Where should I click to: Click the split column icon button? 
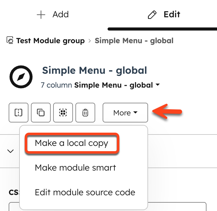click(x=19, y=113)
